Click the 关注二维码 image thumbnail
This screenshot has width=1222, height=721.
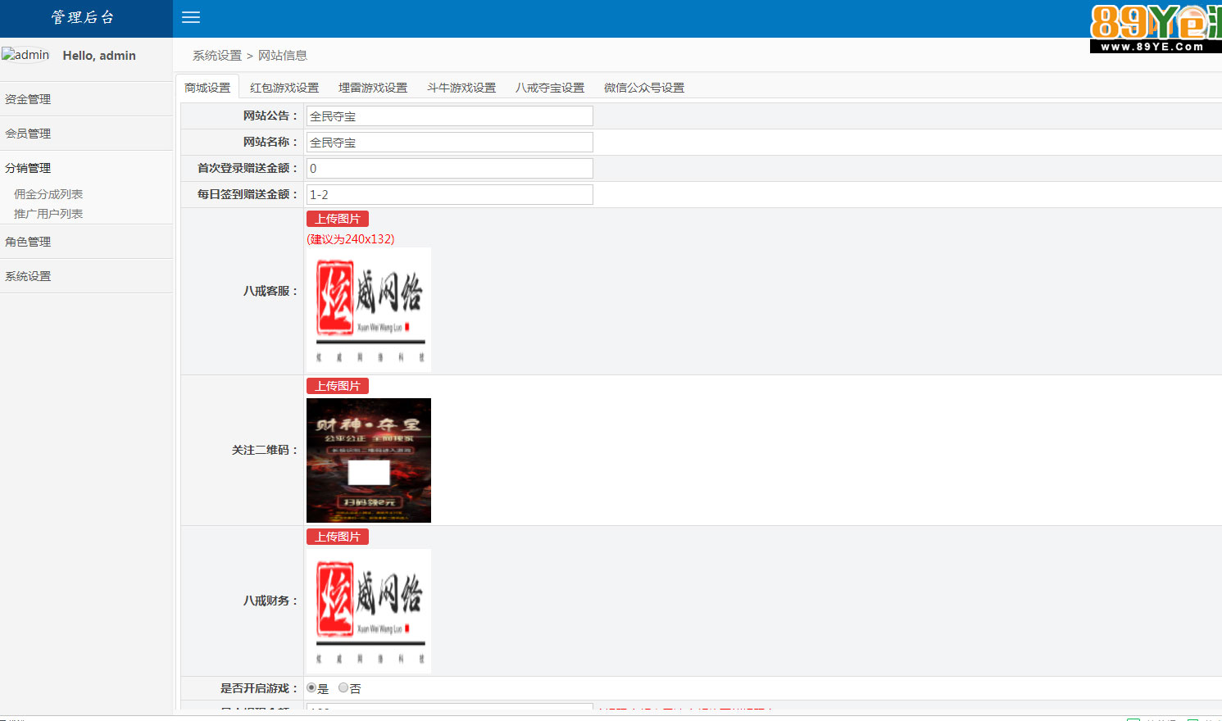[x=369, y=460]
